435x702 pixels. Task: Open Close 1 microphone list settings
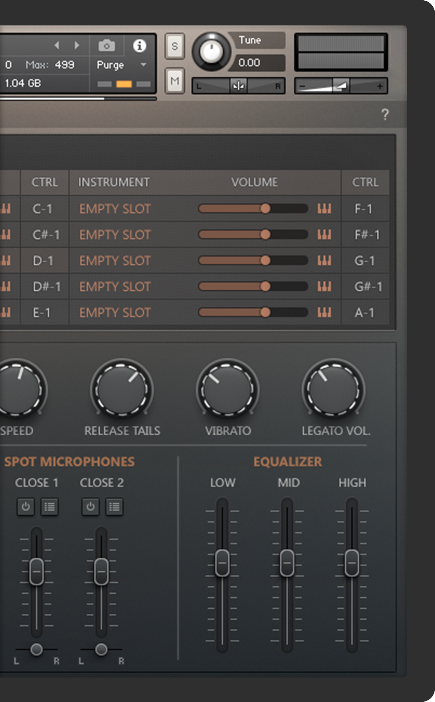pyautogui.click(x=49, y=507)
